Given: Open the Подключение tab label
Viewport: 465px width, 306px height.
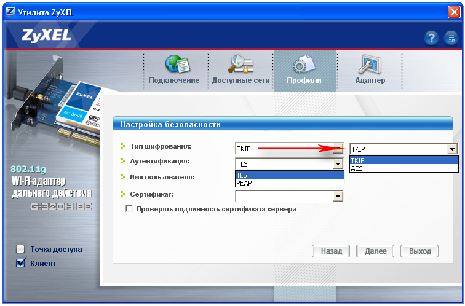Looking at the screenshot, I should [174, 80].
